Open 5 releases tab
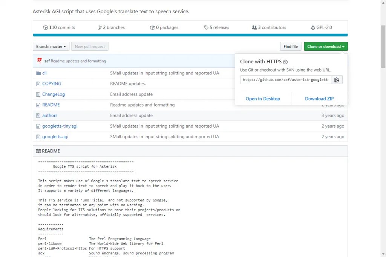The image size is (386, 257). point(217,27)
